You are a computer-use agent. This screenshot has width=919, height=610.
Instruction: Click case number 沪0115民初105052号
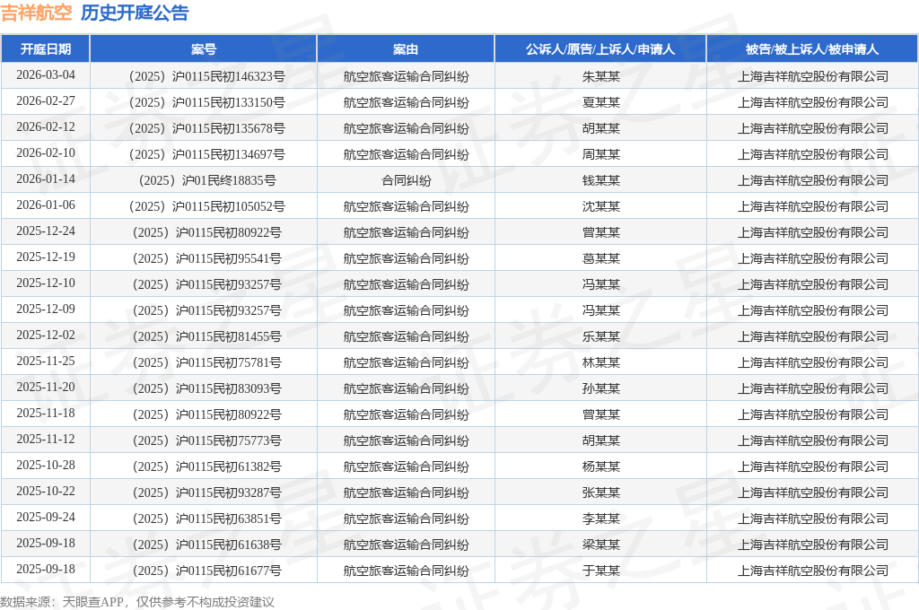point(207,206)
